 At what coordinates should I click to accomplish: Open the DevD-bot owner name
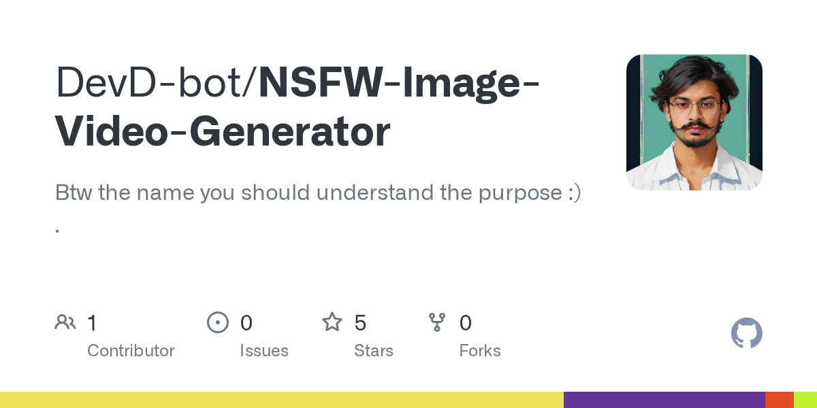pyautogui.click(x=153, y=84)
